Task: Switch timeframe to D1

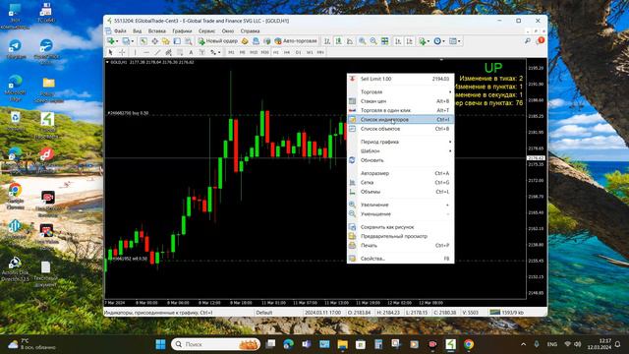Action: point(298,52)
